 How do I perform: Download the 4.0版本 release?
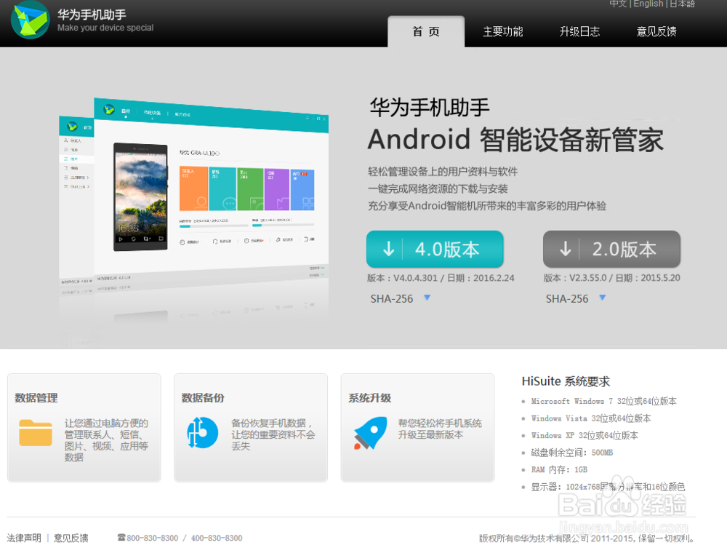pyautogui.click(x=435, y=249)
